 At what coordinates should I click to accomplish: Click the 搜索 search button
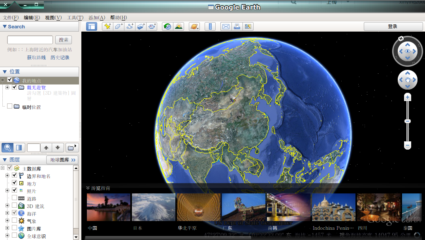(64, 40)
